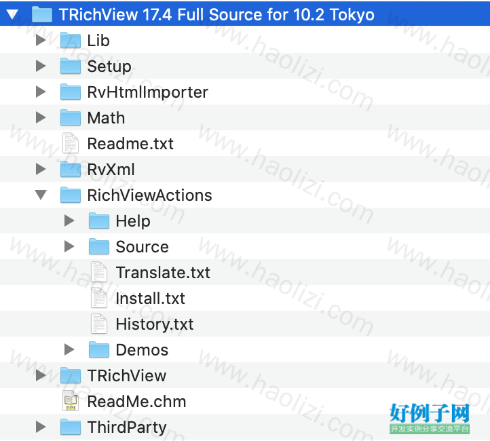Click the Setup folder icon
This screenshot has height=441, width=490.
pos(71,66)
